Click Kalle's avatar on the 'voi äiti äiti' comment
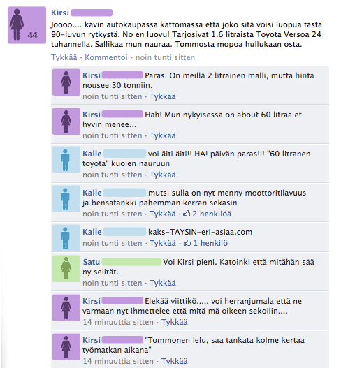Image resolution: width=341 pixels, height=368 pixels. point(66,160)
